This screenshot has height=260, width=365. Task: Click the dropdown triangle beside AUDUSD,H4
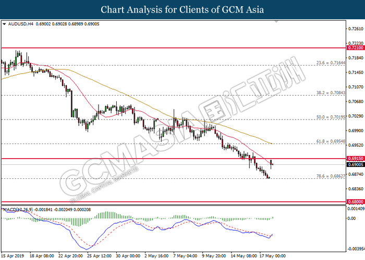(x=4, y=24)
